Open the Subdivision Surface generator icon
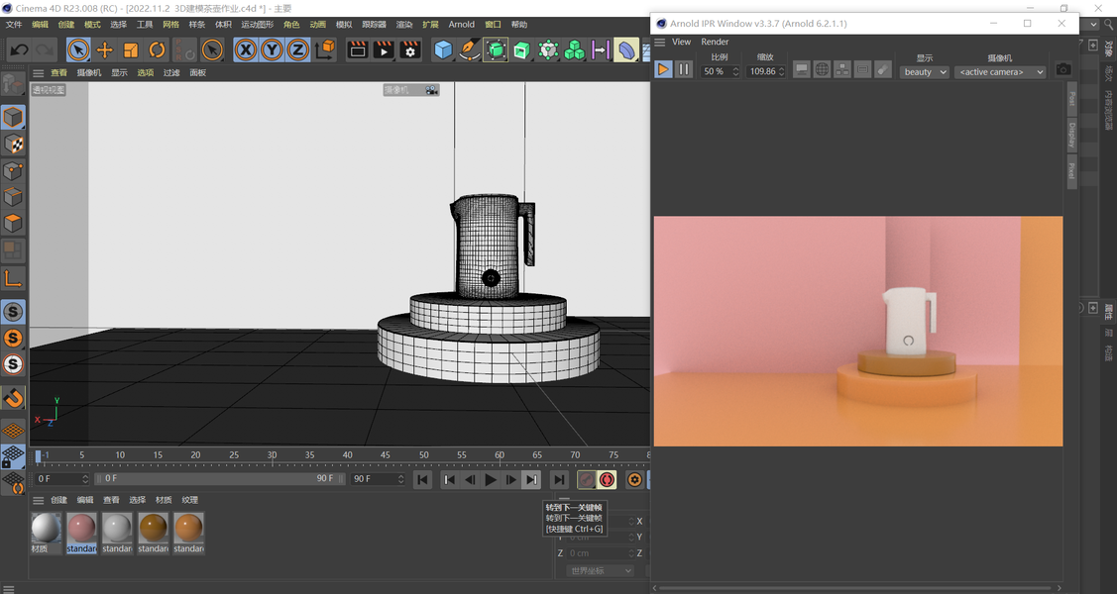1117x594 pixels. 496,49
